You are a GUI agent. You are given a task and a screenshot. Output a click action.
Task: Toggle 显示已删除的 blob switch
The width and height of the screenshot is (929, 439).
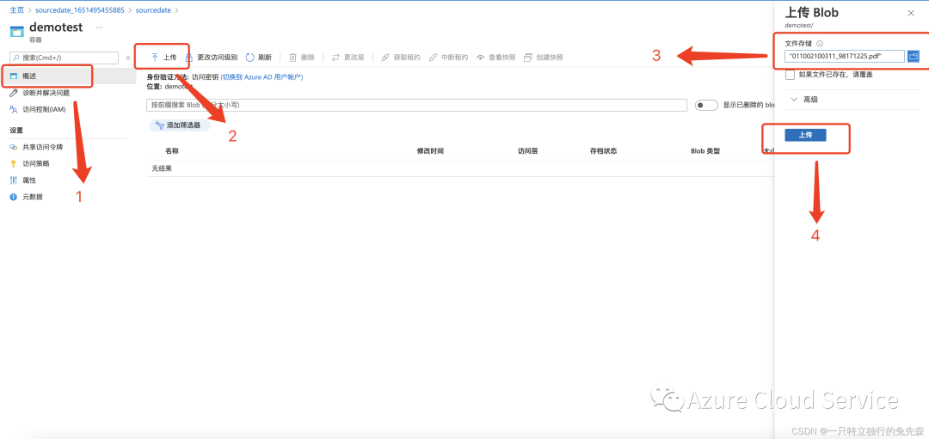point(706,105)
